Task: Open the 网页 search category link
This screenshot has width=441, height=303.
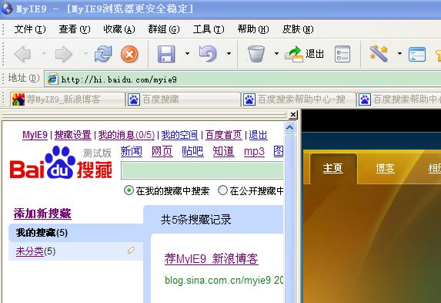Action: [x=162, y=151]
